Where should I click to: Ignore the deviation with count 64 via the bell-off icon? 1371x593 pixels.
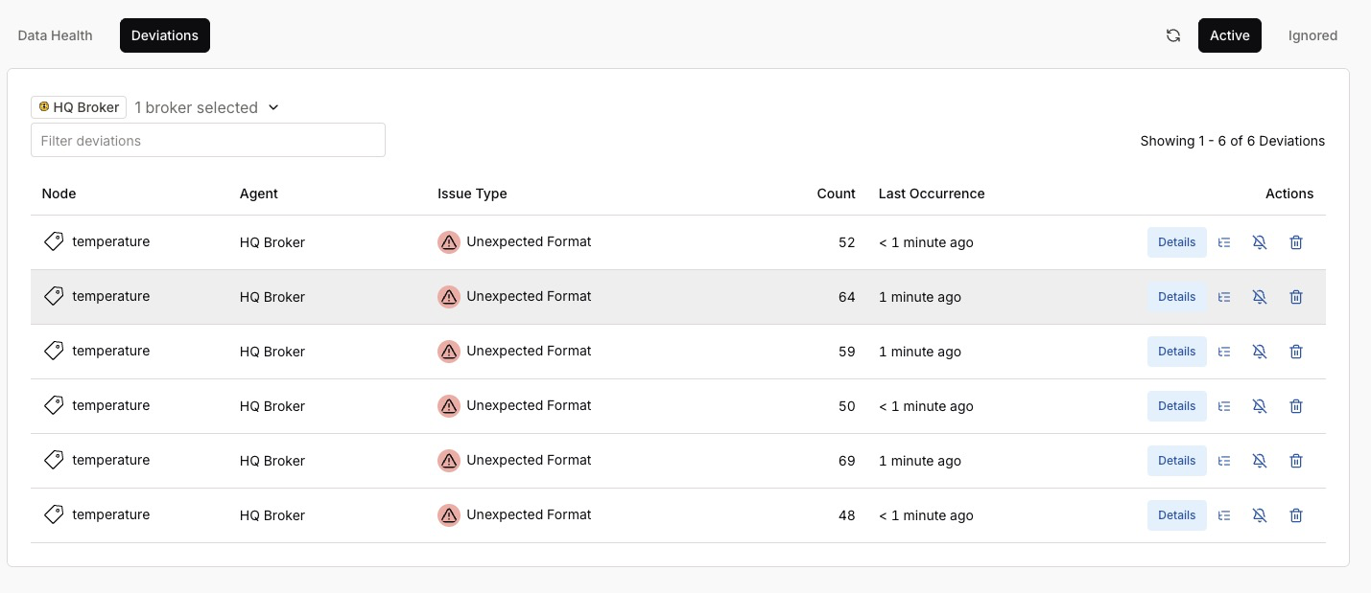(x=1260, y=297)
